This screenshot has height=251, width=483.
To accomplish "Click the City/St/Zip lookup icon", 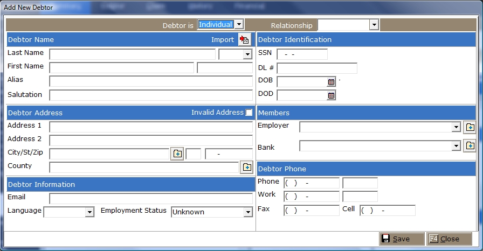I will [177, 154].
